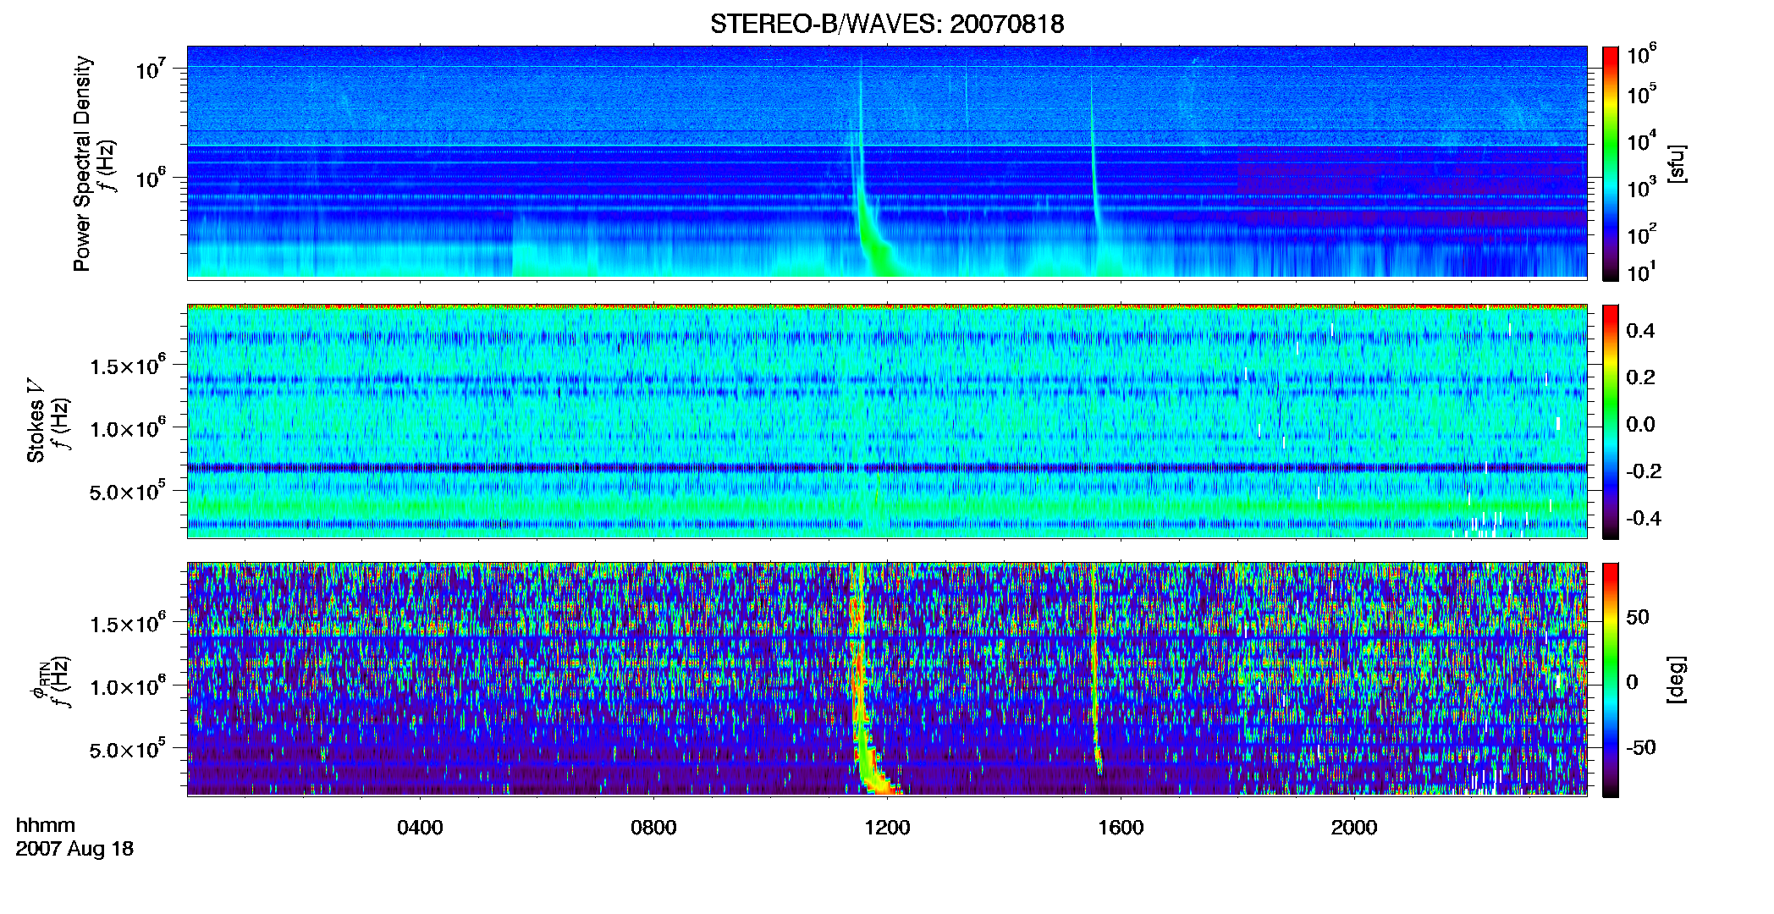1774x914 pixels.
Task: Click the dark blue band in Stokes V panel
Action: coord(887,467)
